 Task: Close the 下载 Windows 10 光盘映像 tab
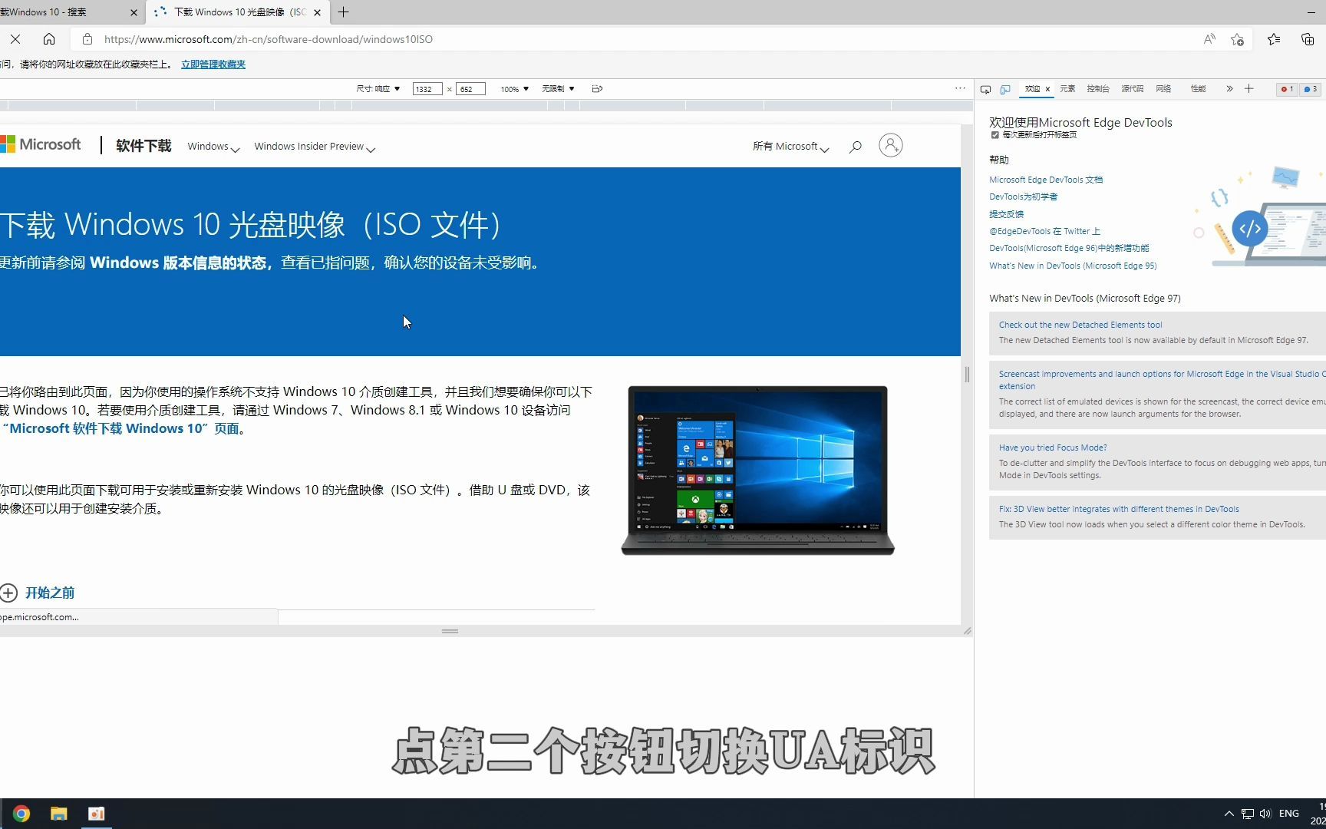point(317,12)
